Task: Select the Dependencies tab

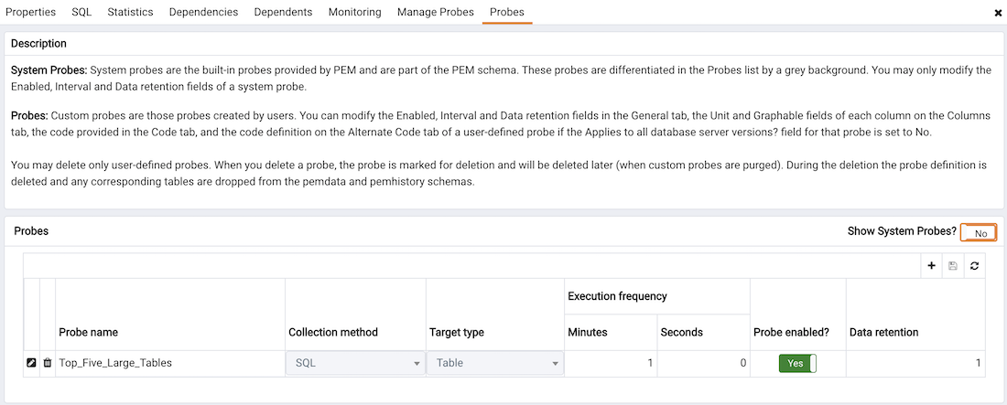Action: coord(203,12)
